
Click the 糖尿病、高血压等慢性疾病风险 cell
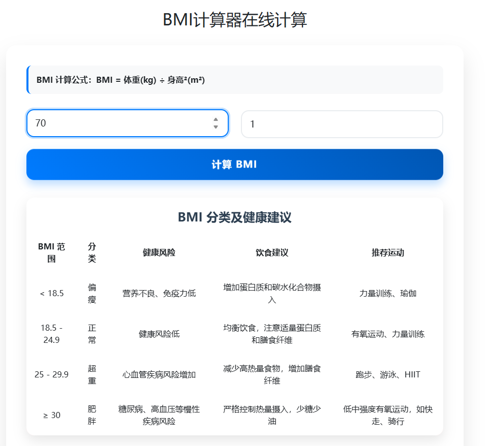pos(159,415)
